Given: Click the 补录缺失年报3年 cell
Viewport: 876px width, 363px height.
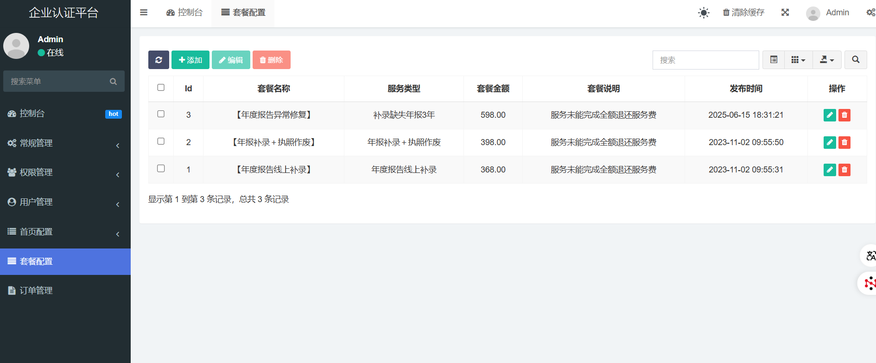Looking at the screenshot, I should tap(404, 115).
